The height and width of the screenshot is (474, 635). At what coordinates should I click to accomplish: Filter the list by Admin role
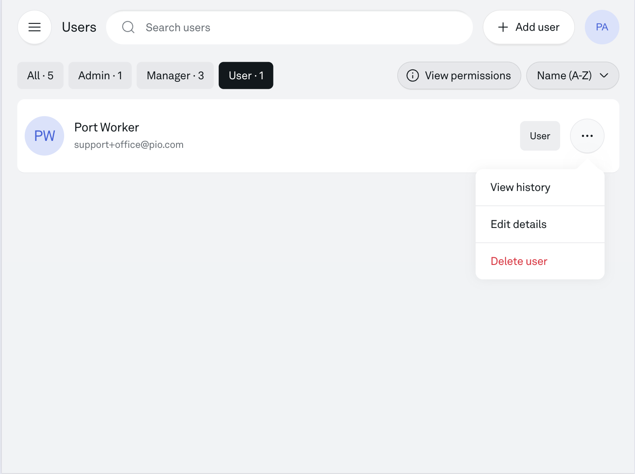(100, 76)
